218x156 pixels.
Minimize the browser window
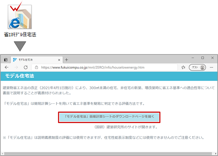click(193, 58)
